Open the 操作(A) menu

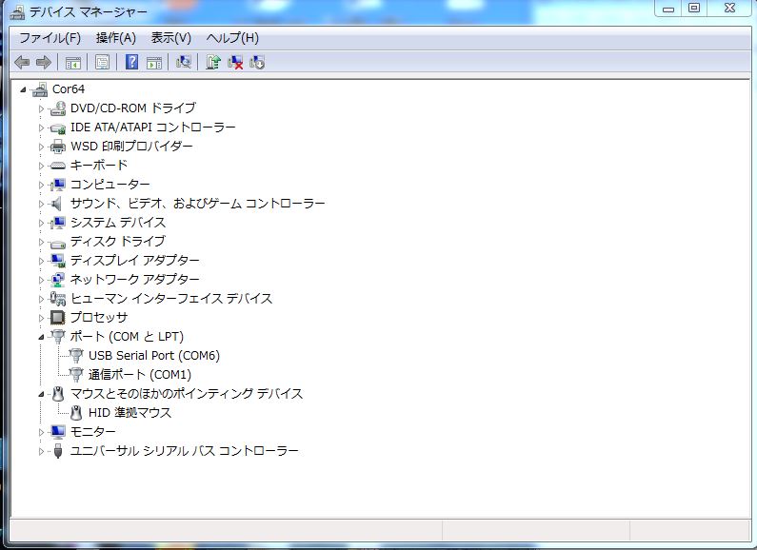pos(116,38)
